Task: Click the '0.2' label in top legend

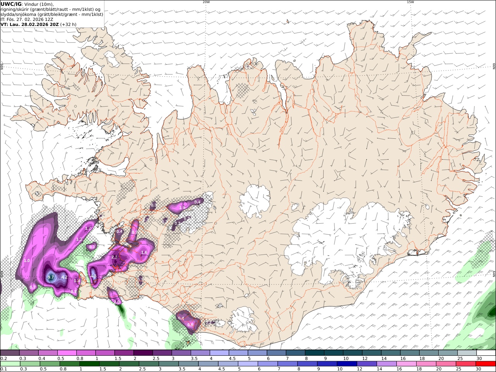Action: 3,358
